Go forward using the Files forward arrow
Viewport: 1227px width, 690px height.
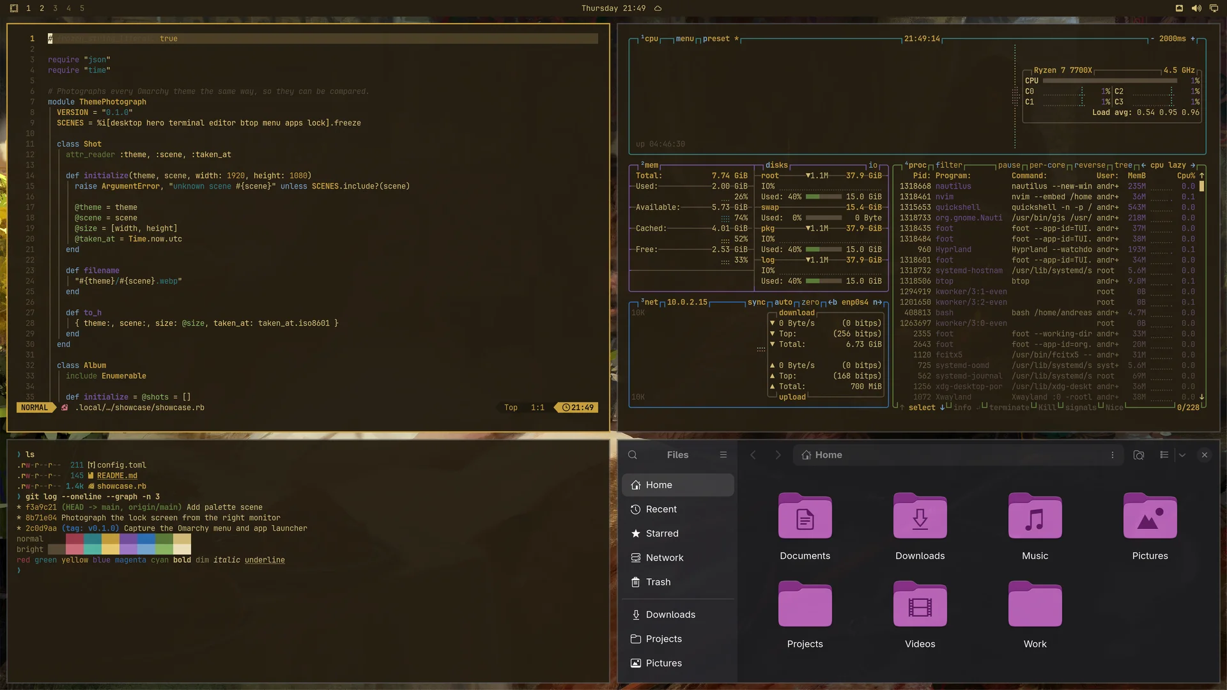point(778,455)
